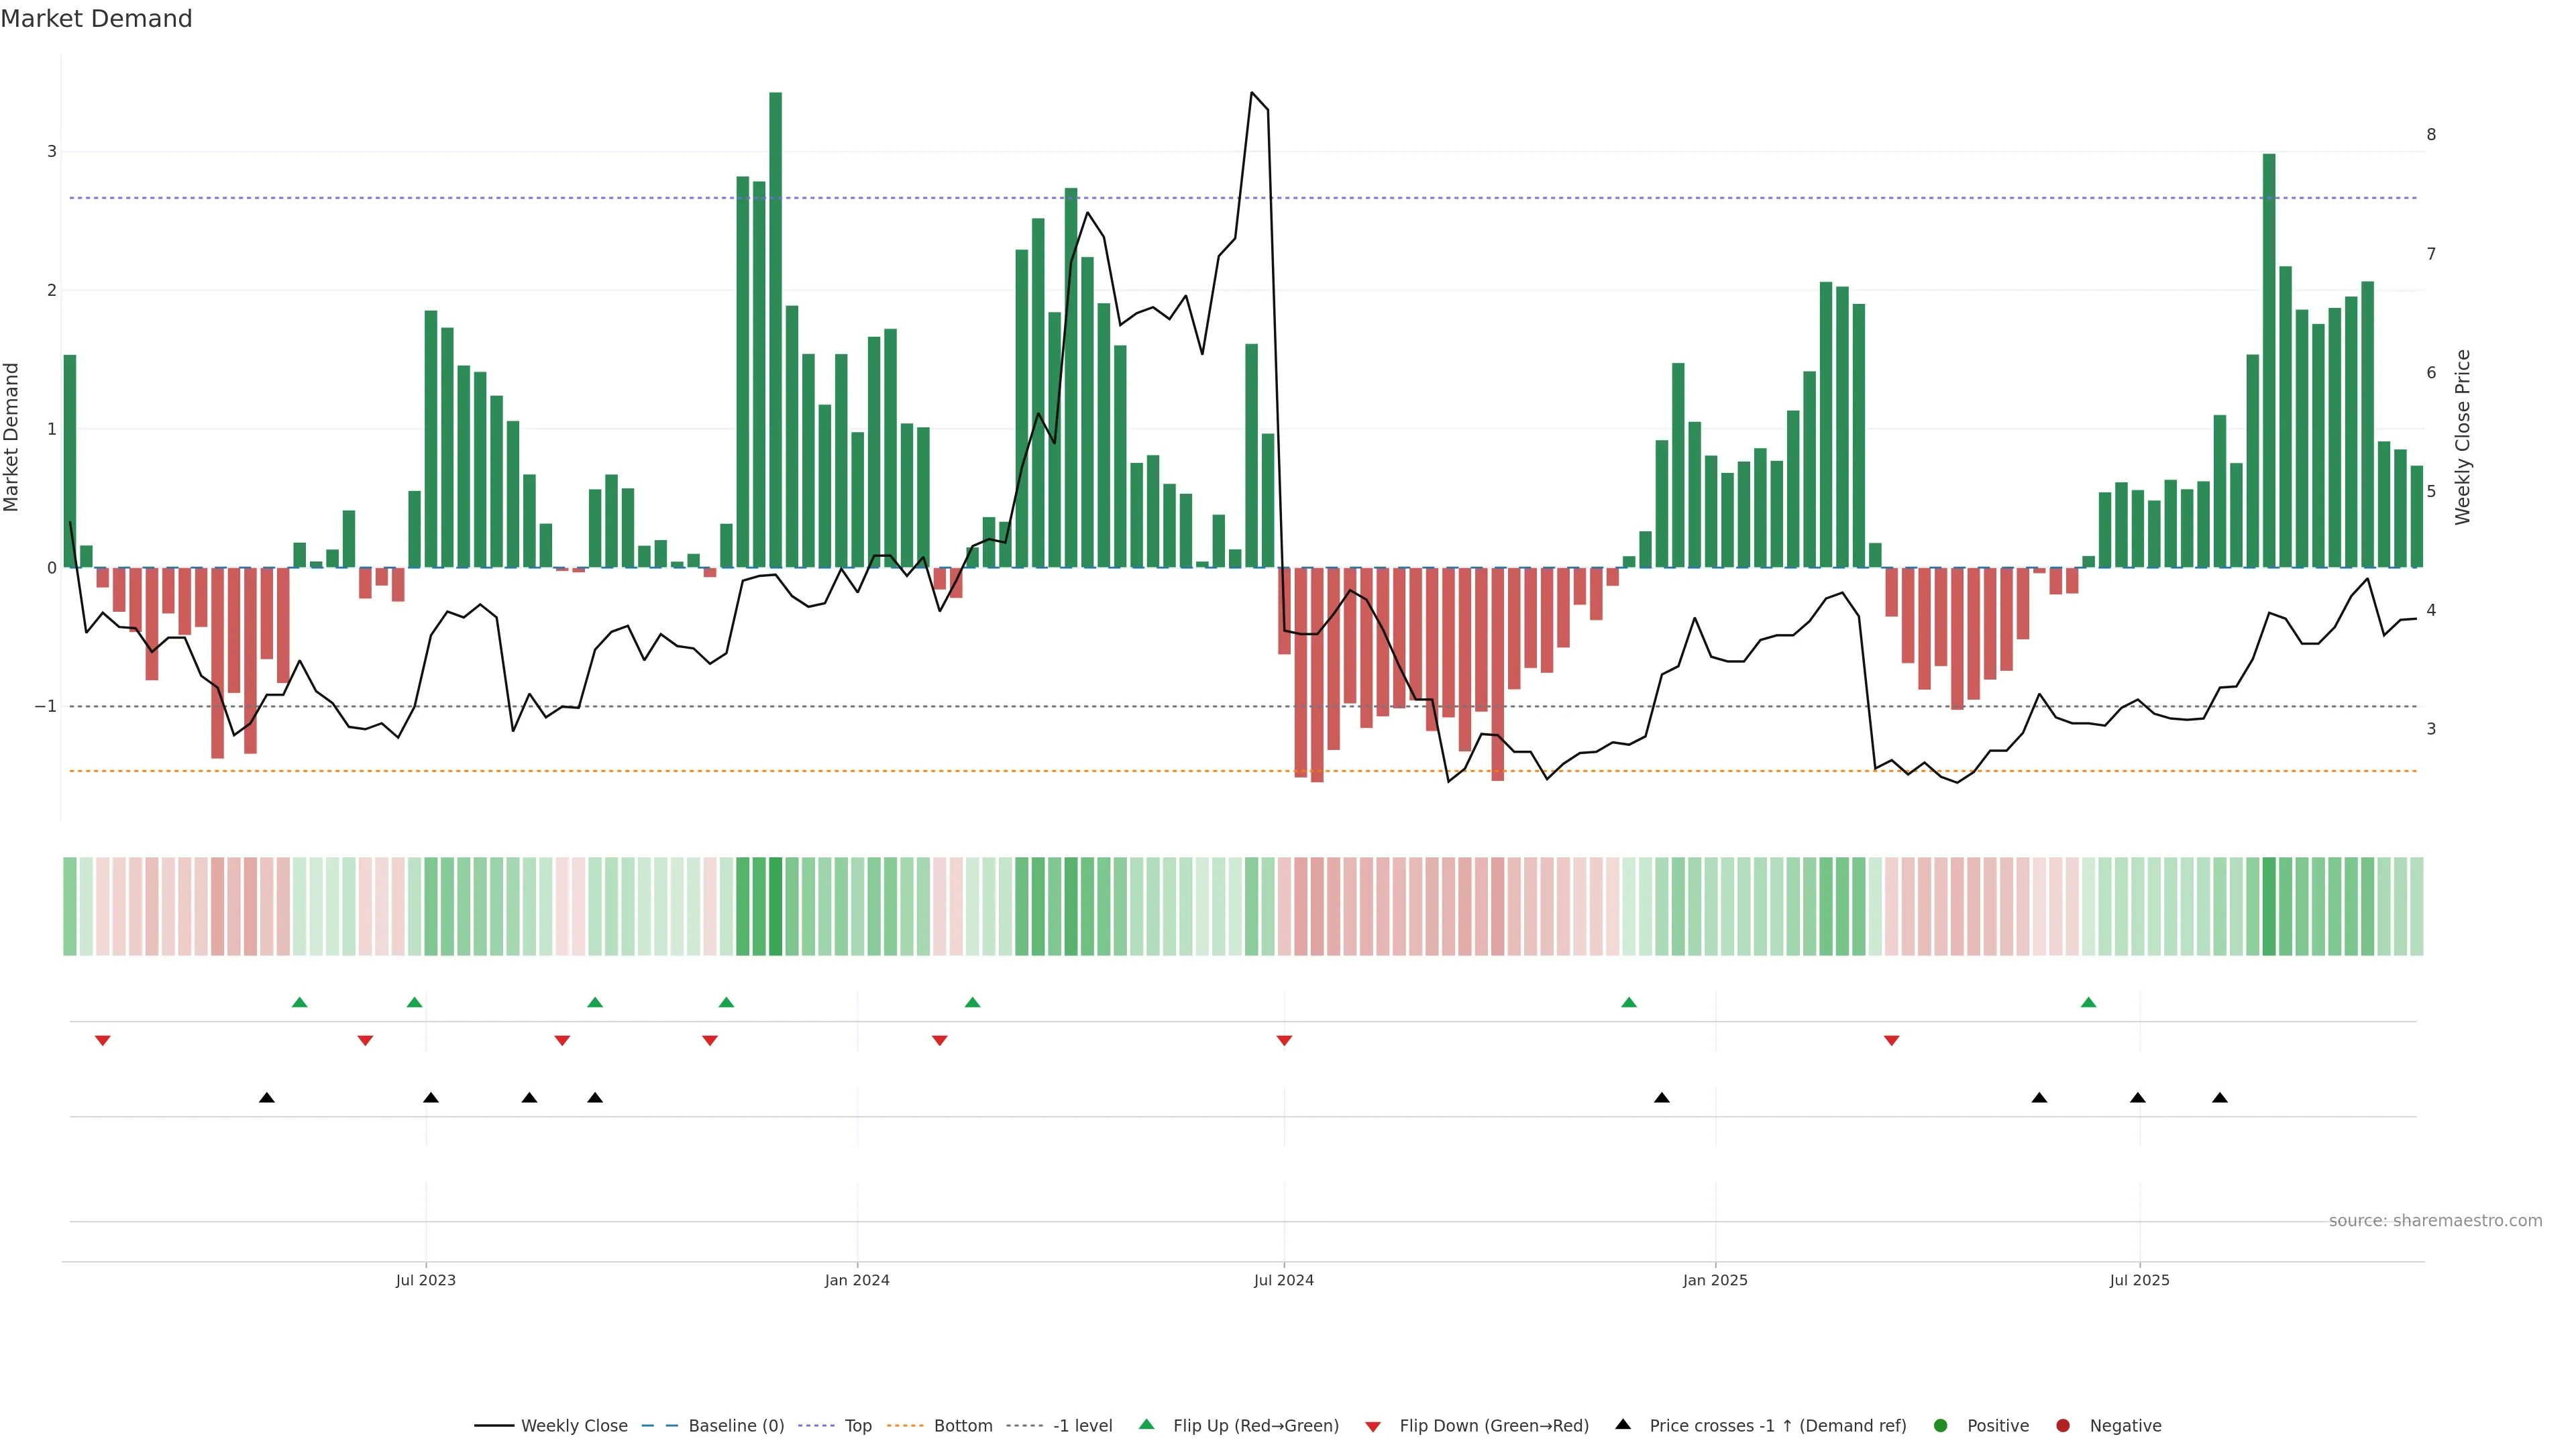
Task: Hide the Top dotted line via legend
Action: [857, 1425]
